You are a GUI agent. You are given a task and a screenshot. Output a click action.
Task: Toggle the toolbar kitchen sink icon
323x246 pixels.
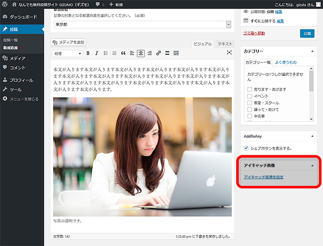(x=176, y=53)
